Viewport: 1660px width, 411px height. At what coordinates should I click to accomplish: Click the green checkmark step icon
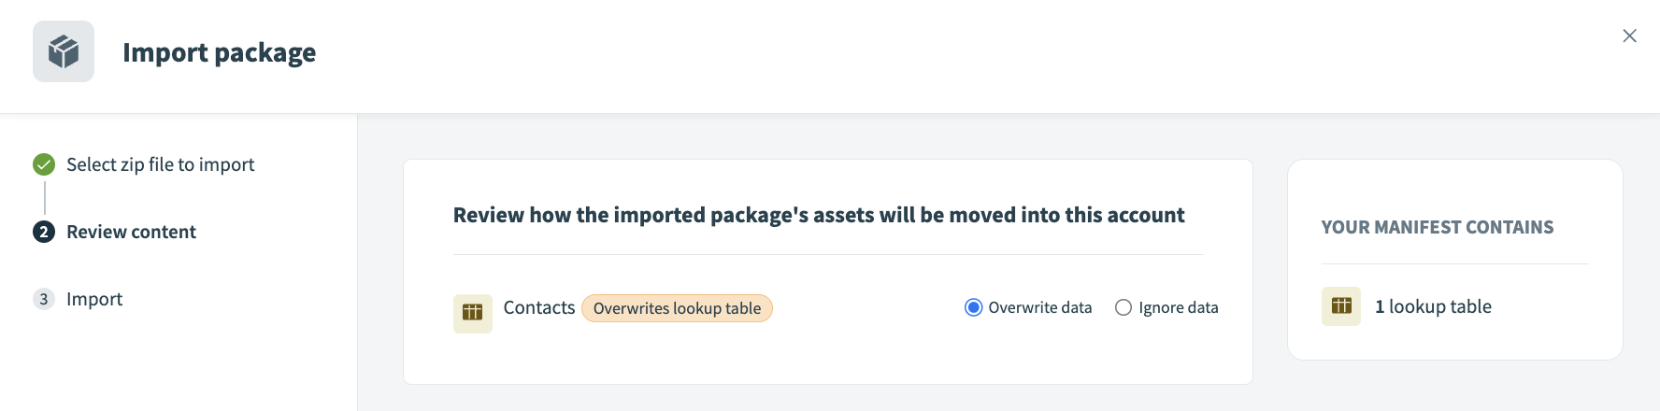click(44, 164)
